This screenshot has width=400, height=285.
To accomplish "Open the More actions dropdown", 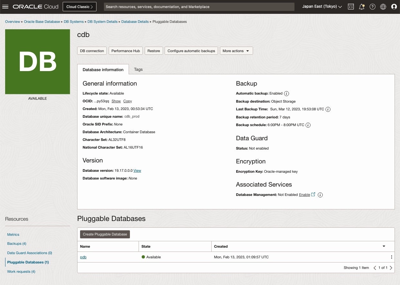I will (236, 51).
